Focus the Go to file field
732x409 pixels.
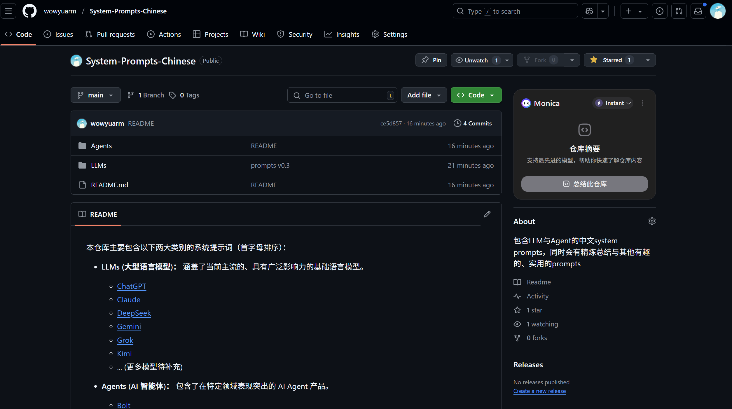[342, 95]
